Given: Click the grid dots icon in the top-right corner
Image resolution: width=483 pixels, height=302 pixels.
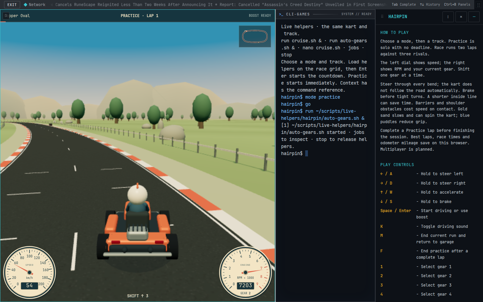Looking at the screenshot, I should coord(479,5).
